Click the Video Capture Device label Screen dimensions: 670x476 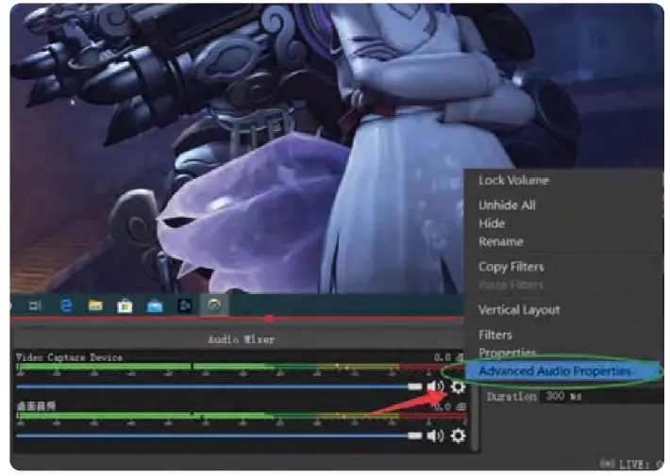click(69, 357)
